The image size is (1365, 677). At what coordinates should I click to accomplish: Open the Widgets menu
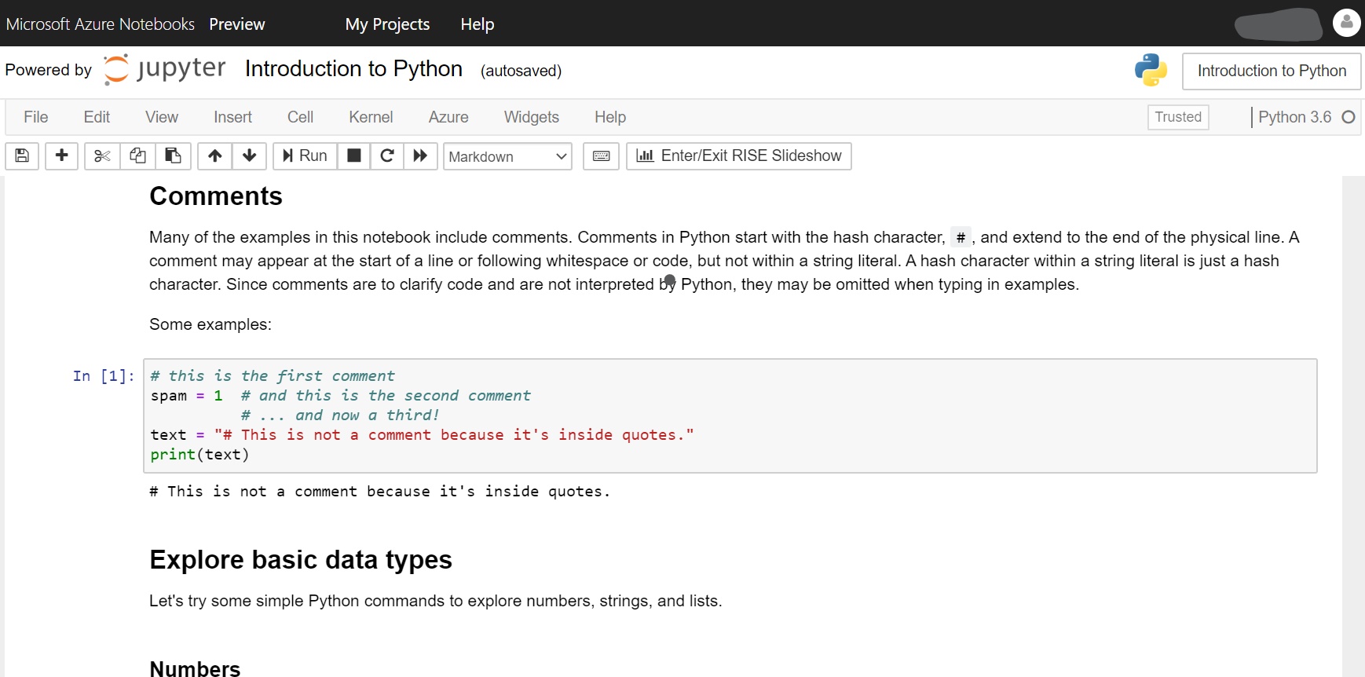[x=532, y=117]
